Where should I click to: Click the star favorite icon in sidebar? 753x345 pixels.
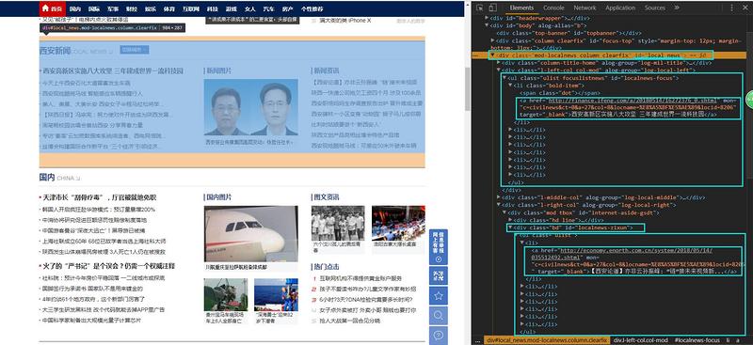438,295
